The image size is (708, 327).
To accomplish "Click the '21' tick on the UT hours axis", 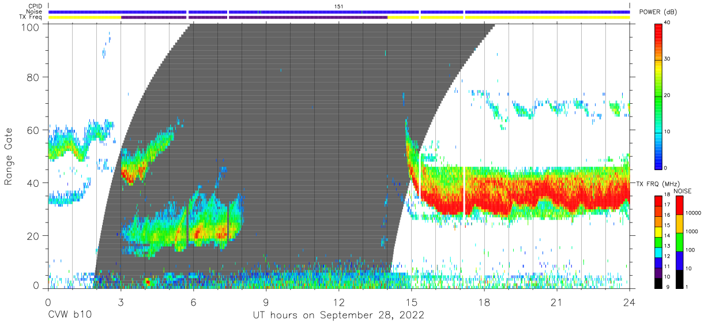I will point(556,302).
